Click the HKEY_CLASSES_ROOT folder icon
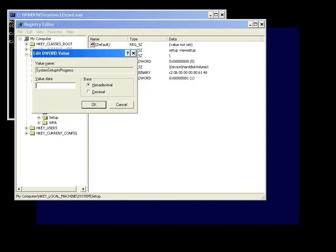This screenshot has width=336, height=252. 32,44
